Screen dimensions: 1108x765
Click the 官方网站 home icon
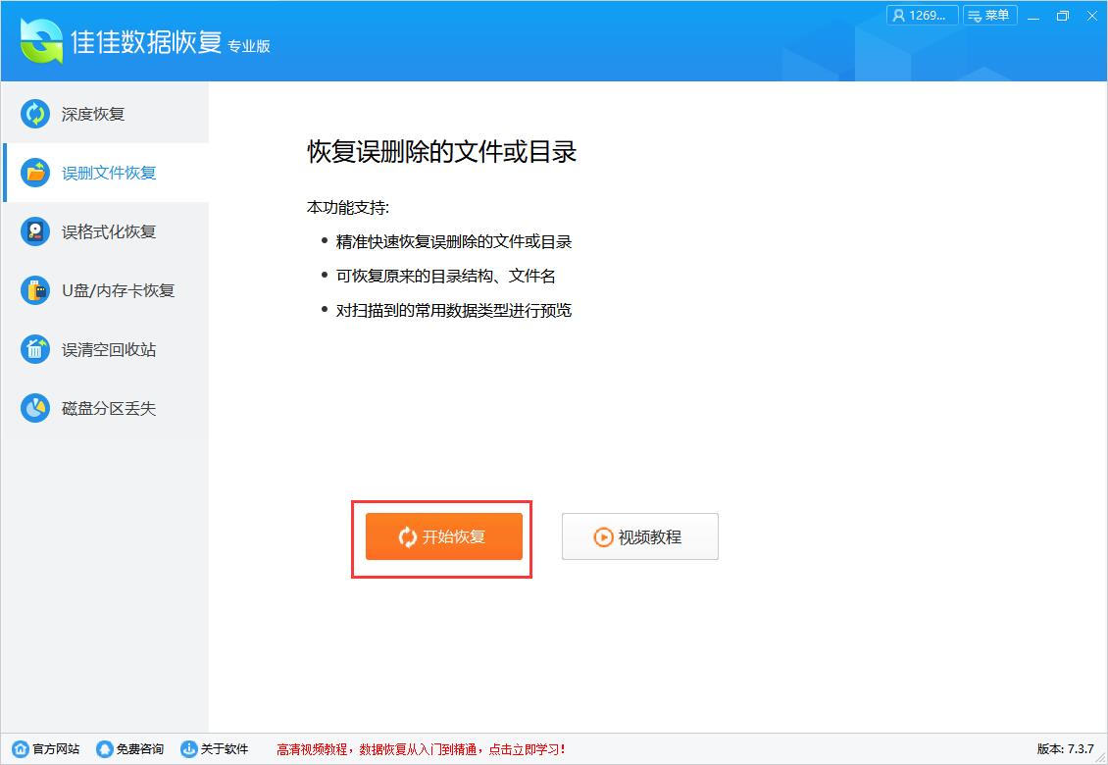tap(20, 748)
